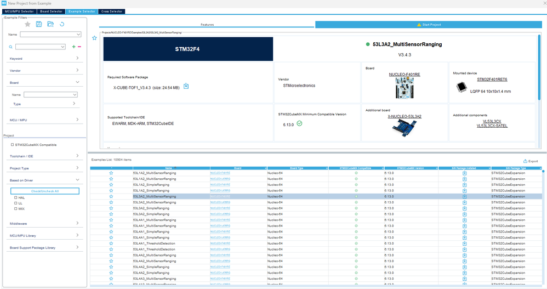
Task: Open the Cross Selector tab
Action: (x=112, y=11)
